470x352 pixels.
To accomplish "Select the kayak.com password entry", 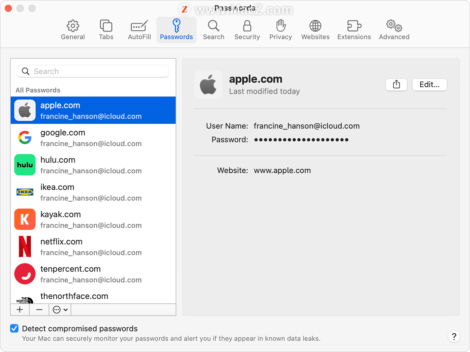I will 93,220.
